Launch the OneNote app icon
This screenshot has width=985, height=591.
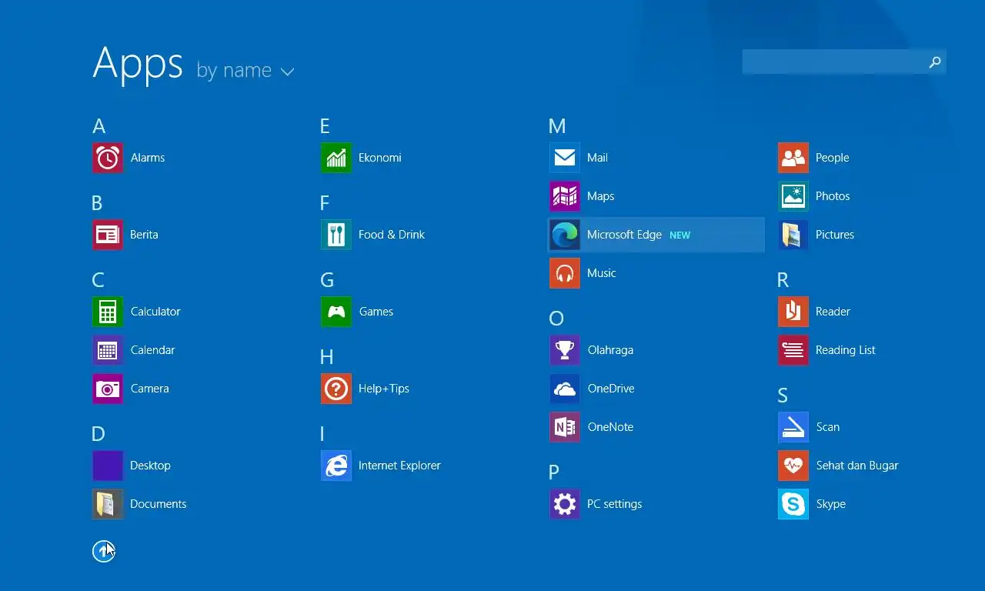point(565,427)
